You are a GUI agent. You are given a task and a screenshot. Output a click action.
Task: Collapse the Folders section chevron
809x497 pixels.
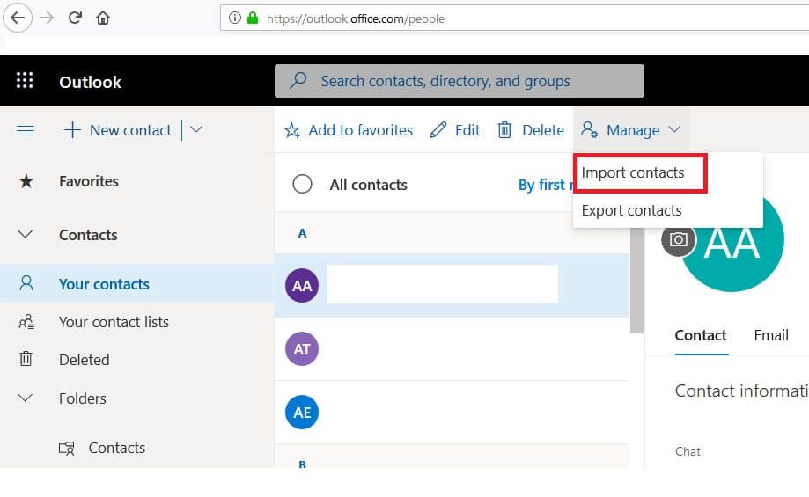click(26, 398)
